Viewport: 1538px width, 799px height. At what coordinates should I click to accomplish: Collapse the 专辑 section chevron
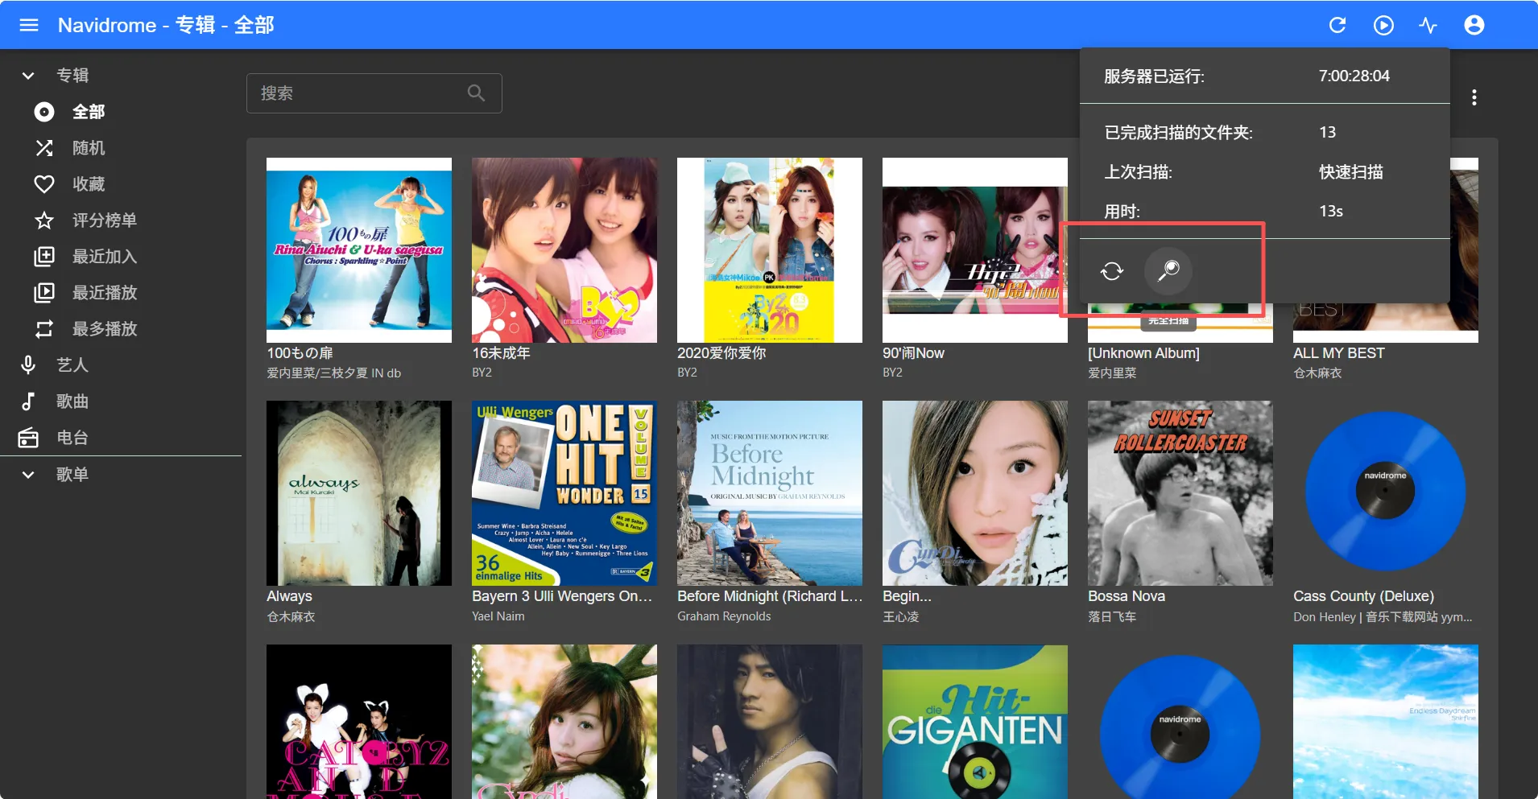pos(28,76)
